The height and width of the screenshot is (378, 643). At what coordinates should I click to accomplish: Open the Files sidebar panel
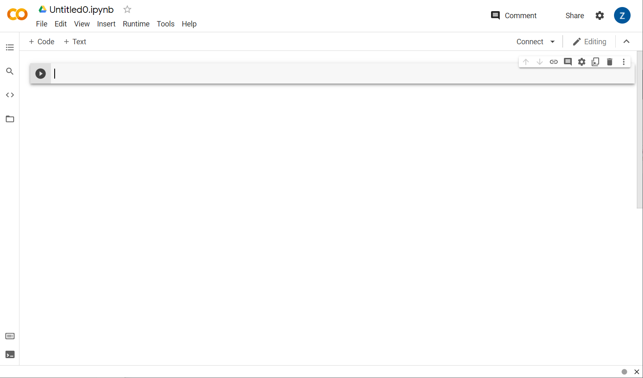[10, 119]
